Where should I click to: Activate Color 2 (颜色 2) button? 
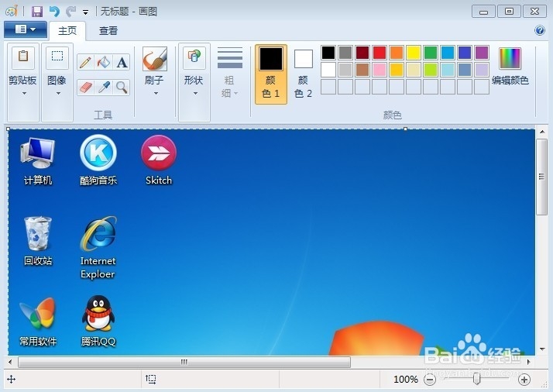click(x=304, y=74)
